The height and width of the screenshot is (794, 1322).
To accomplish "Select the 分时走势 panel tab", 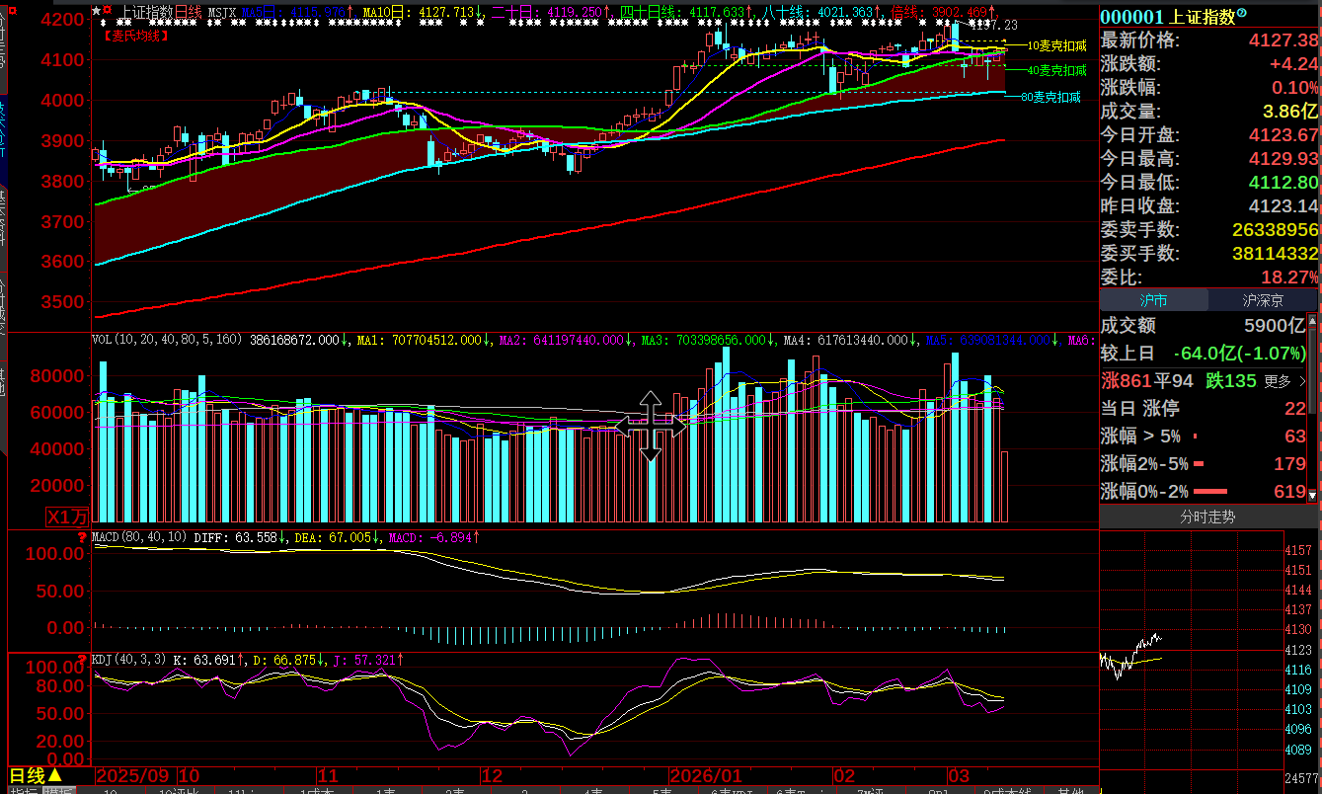I will 1207,516.
